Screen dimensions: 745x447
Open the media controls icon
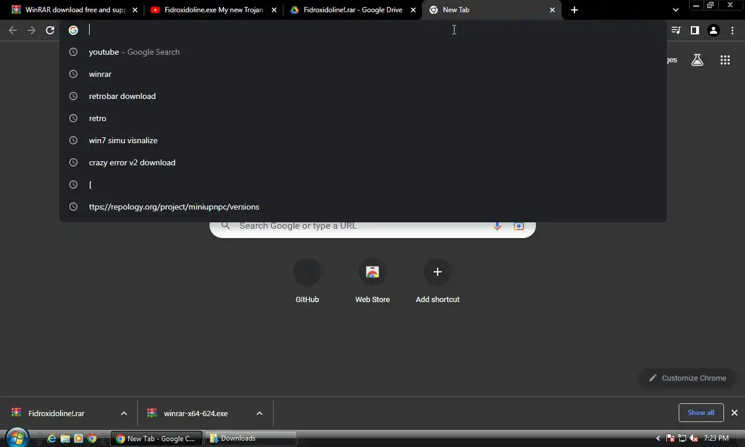coord(676,30)
